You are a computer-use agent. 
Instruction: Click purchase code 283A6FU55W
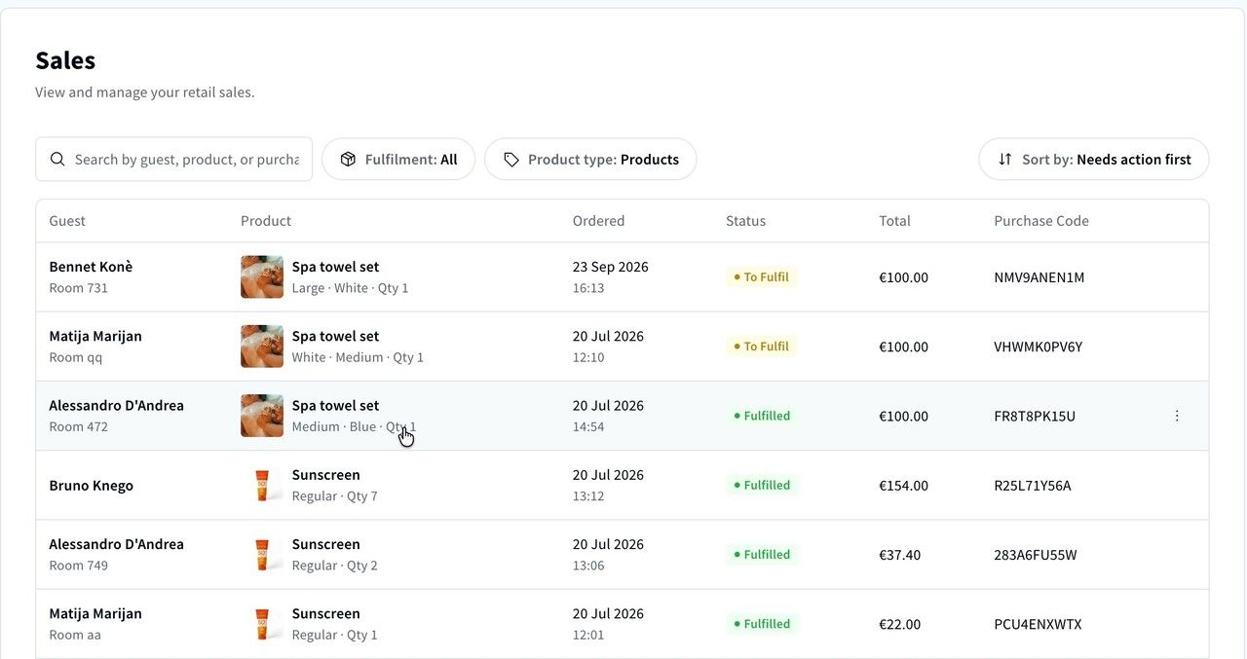(x=1035, y=555)
